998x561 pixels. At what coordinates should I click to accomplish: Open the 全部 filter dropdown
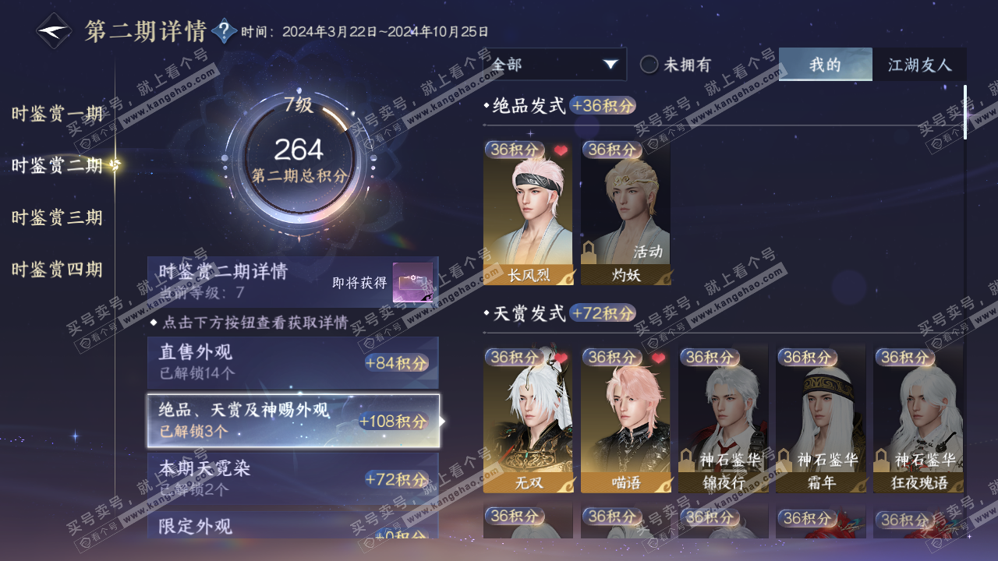(555, 64)
